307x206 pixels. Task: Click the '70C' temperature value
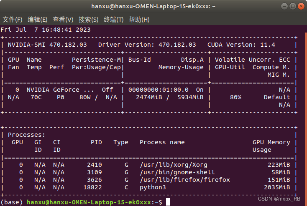pos(36,97)
